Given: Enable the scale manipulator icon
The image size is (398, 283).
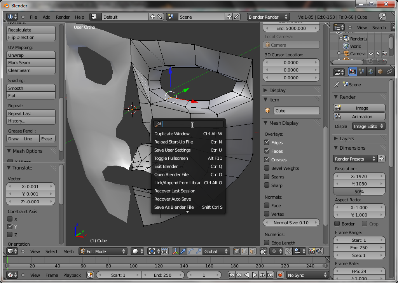Looking at the screenshot, I should click(199, 251).
